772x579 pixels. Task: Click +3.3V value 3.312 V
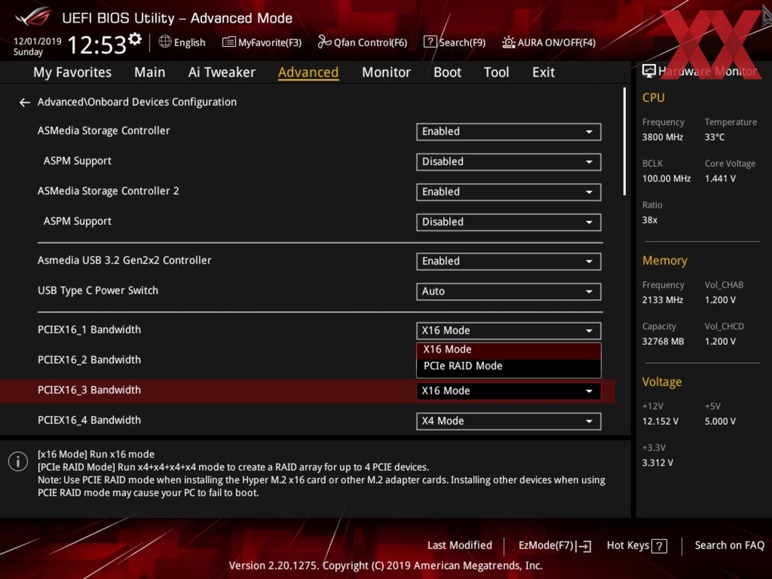(x=657, y=463)
